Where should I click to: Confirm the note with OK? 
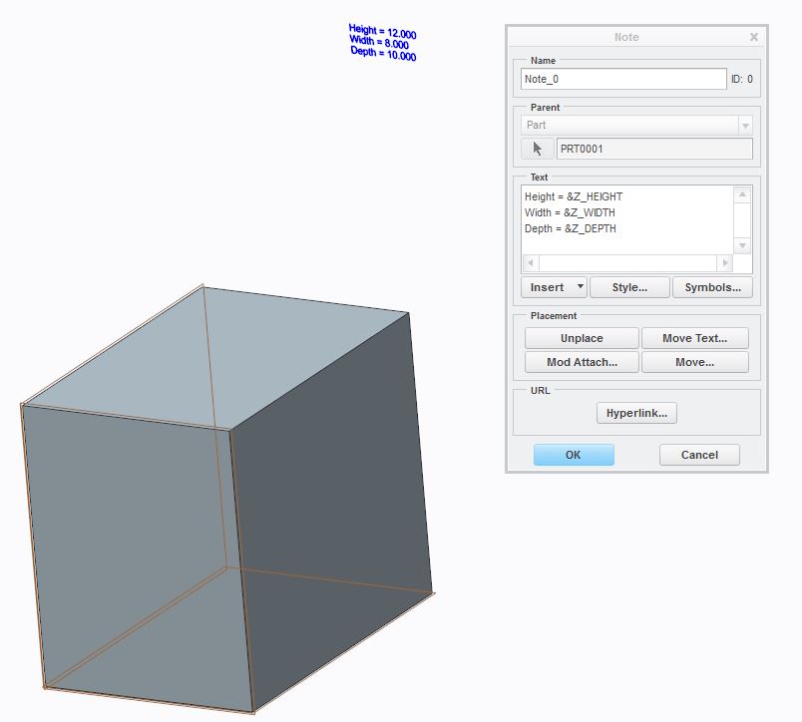[574, 455]
